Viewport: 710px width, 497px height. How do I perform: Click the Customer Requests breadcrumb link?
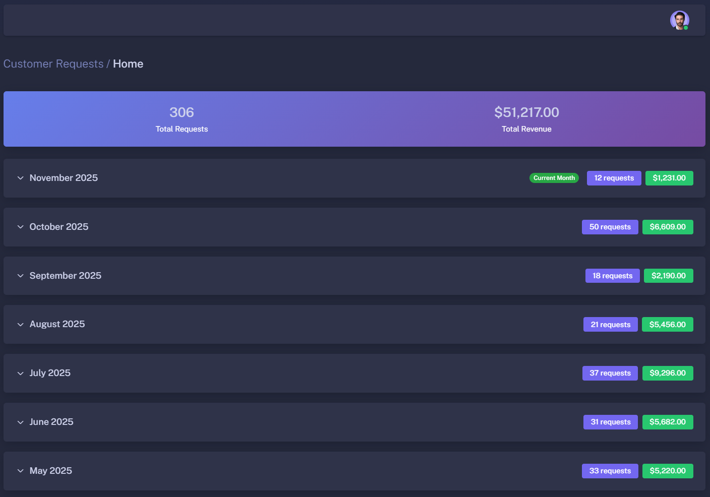[x=53, y=64]
